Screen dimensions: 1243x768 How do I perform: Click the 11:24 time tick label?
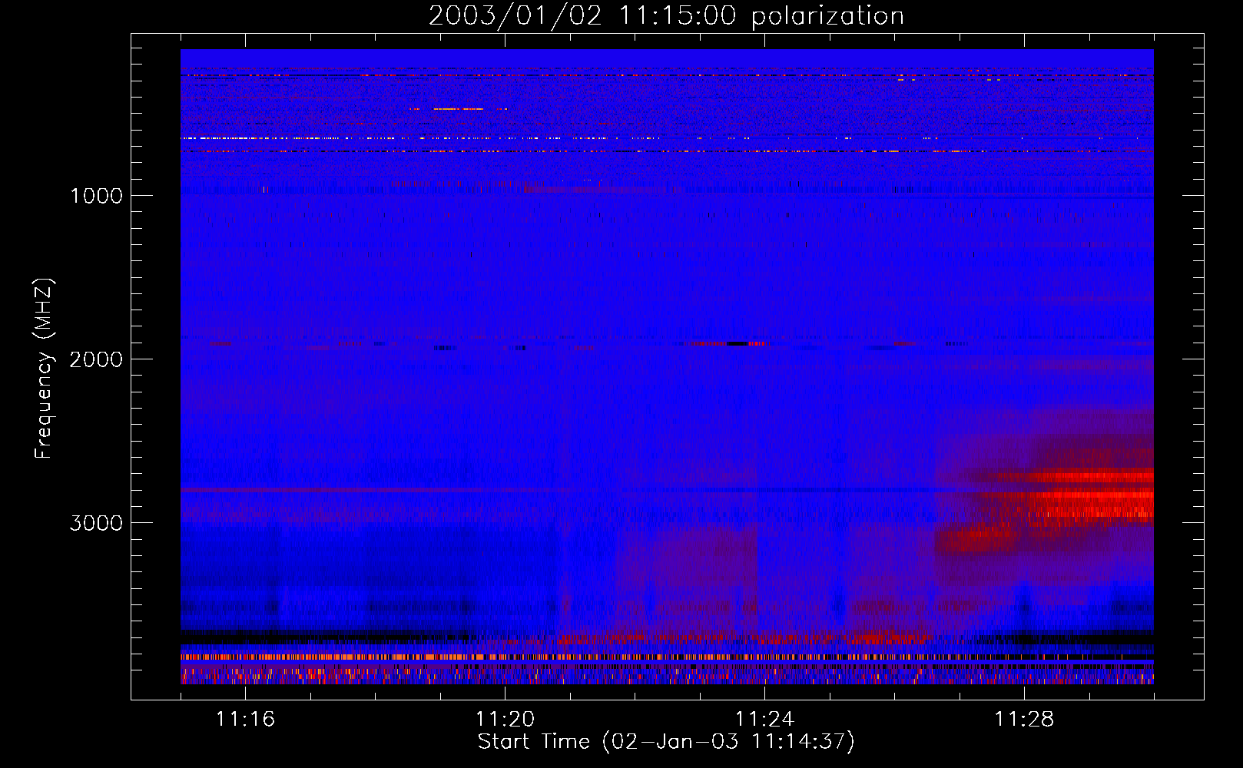point(764,720)
